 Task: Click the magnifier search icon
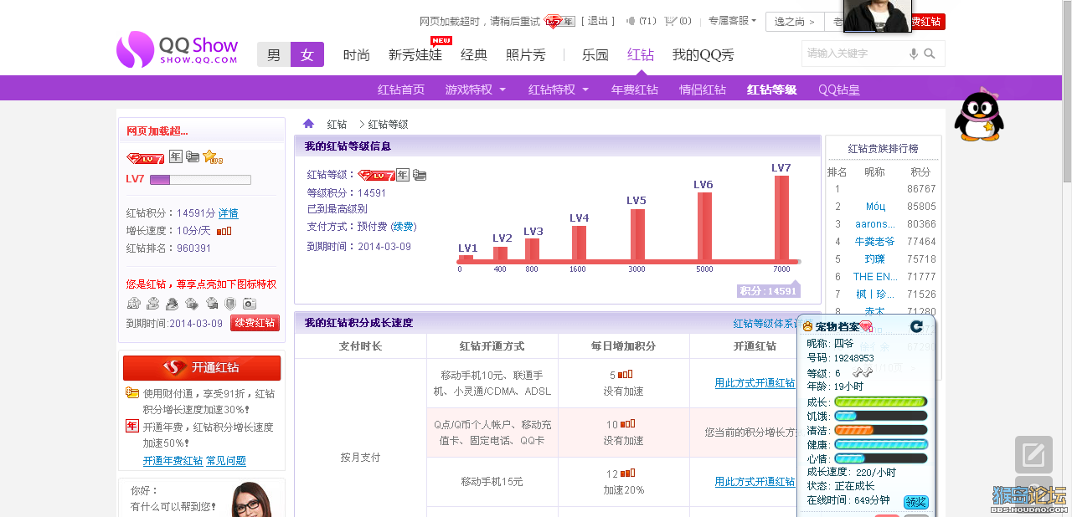coord(929,54)
